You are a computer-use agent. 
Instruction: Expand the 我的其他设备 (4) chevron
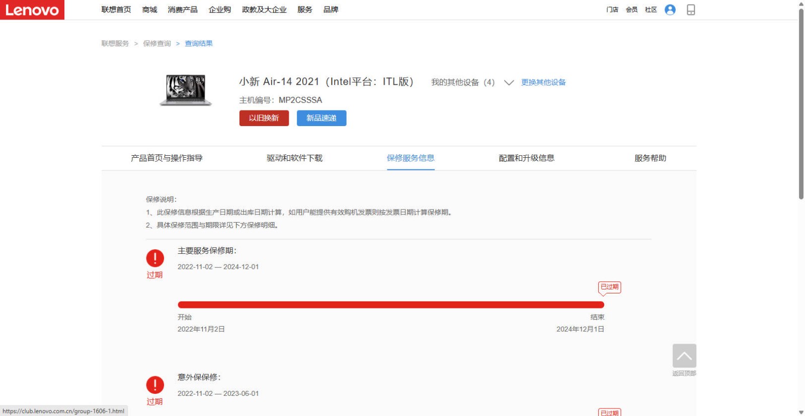(509, 82)
